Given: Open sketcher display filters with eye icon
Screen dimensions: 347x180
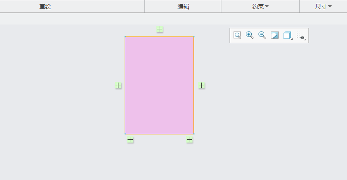Looking at the screenshot, I should (x=301, y=36).
